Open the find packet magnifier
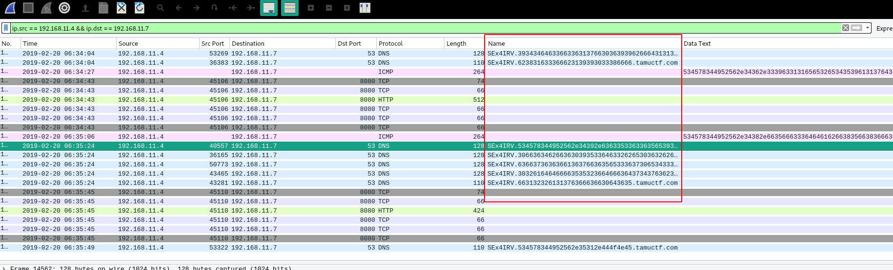Viewport: 893px width, 270px height. (161, 8)
